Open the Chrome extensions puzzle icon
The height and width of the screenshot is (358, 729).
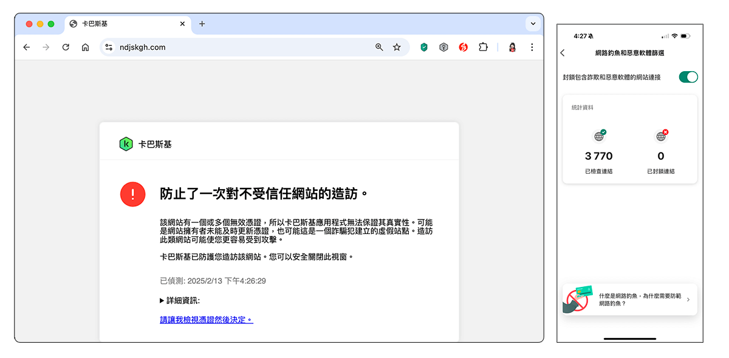(x=483, y=47)
